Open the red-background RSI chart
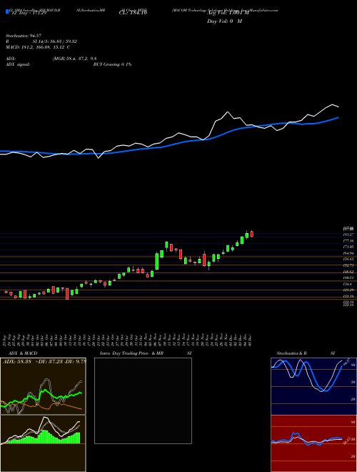The width and height of the screenshot is (357, 472). click(313, 443)
